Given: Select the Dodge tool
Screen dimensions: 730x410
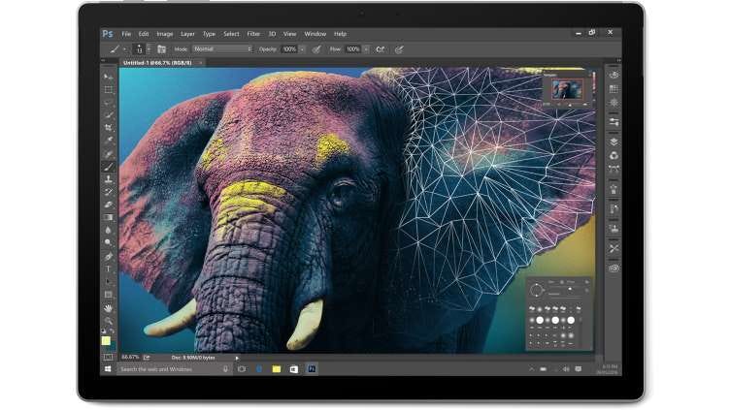Looking at the screenshot, I should click(x=108, y=242).
